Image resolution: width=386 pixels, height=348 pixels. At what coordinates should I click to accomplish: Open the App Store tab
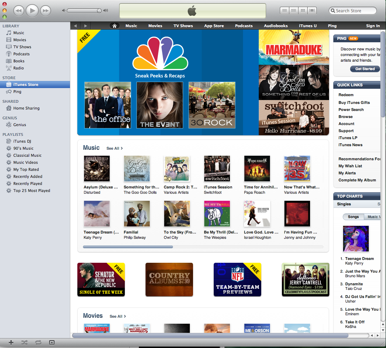click(x=214, y=26)
